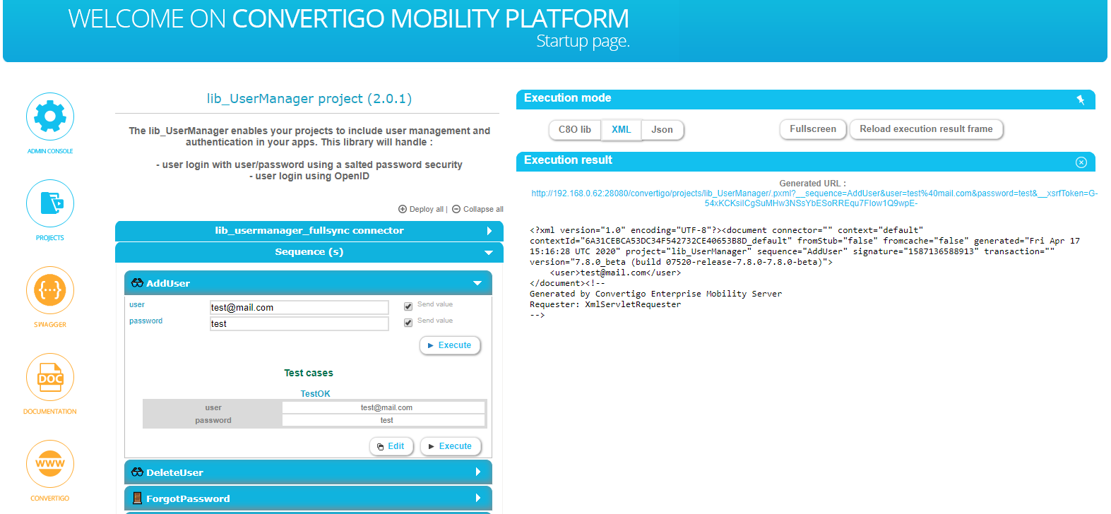Click the Collapse all minus icon
The height and width of the screenshot is (514, 1111).
[456, 209]
